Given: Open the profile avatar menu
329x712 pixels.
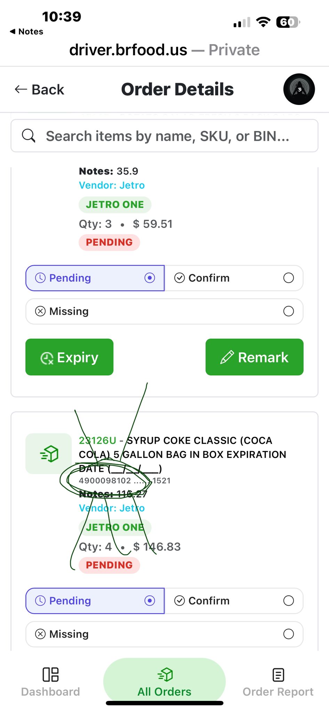Looking at the screenshot, I should (x=299, y=89).
